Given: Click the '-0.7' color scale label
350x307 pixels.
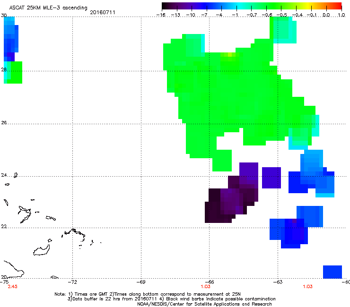Looking at the screenshot, I should point(252,15).
